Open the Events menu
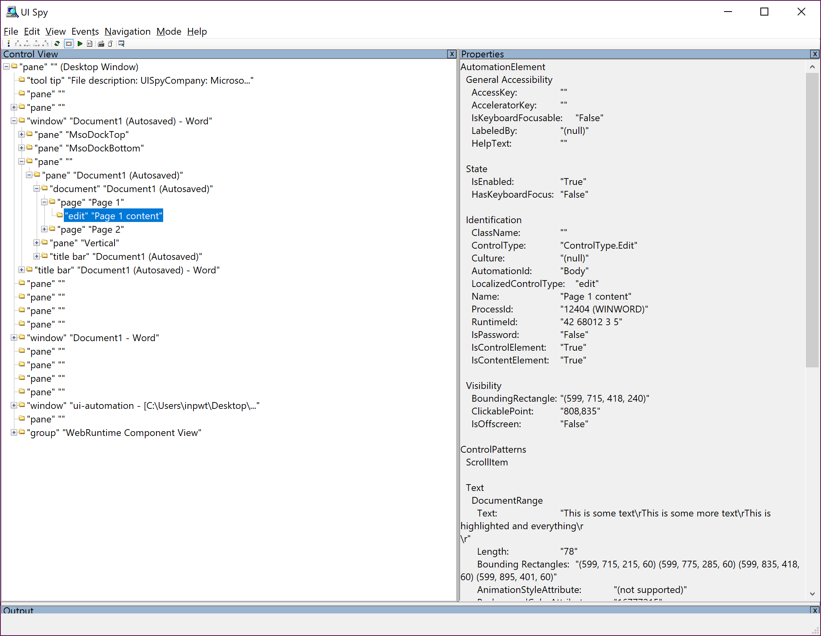Viewport: 821px width, 636px height. point(85,31)
